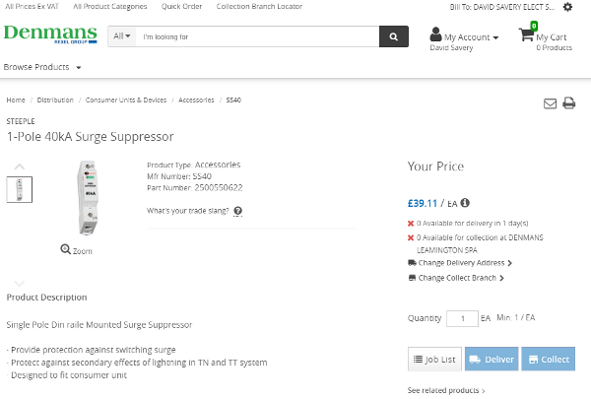Open the settings gear icon
Screen dimensions: 591x399
pyautogui.click(x=567, y=7)
